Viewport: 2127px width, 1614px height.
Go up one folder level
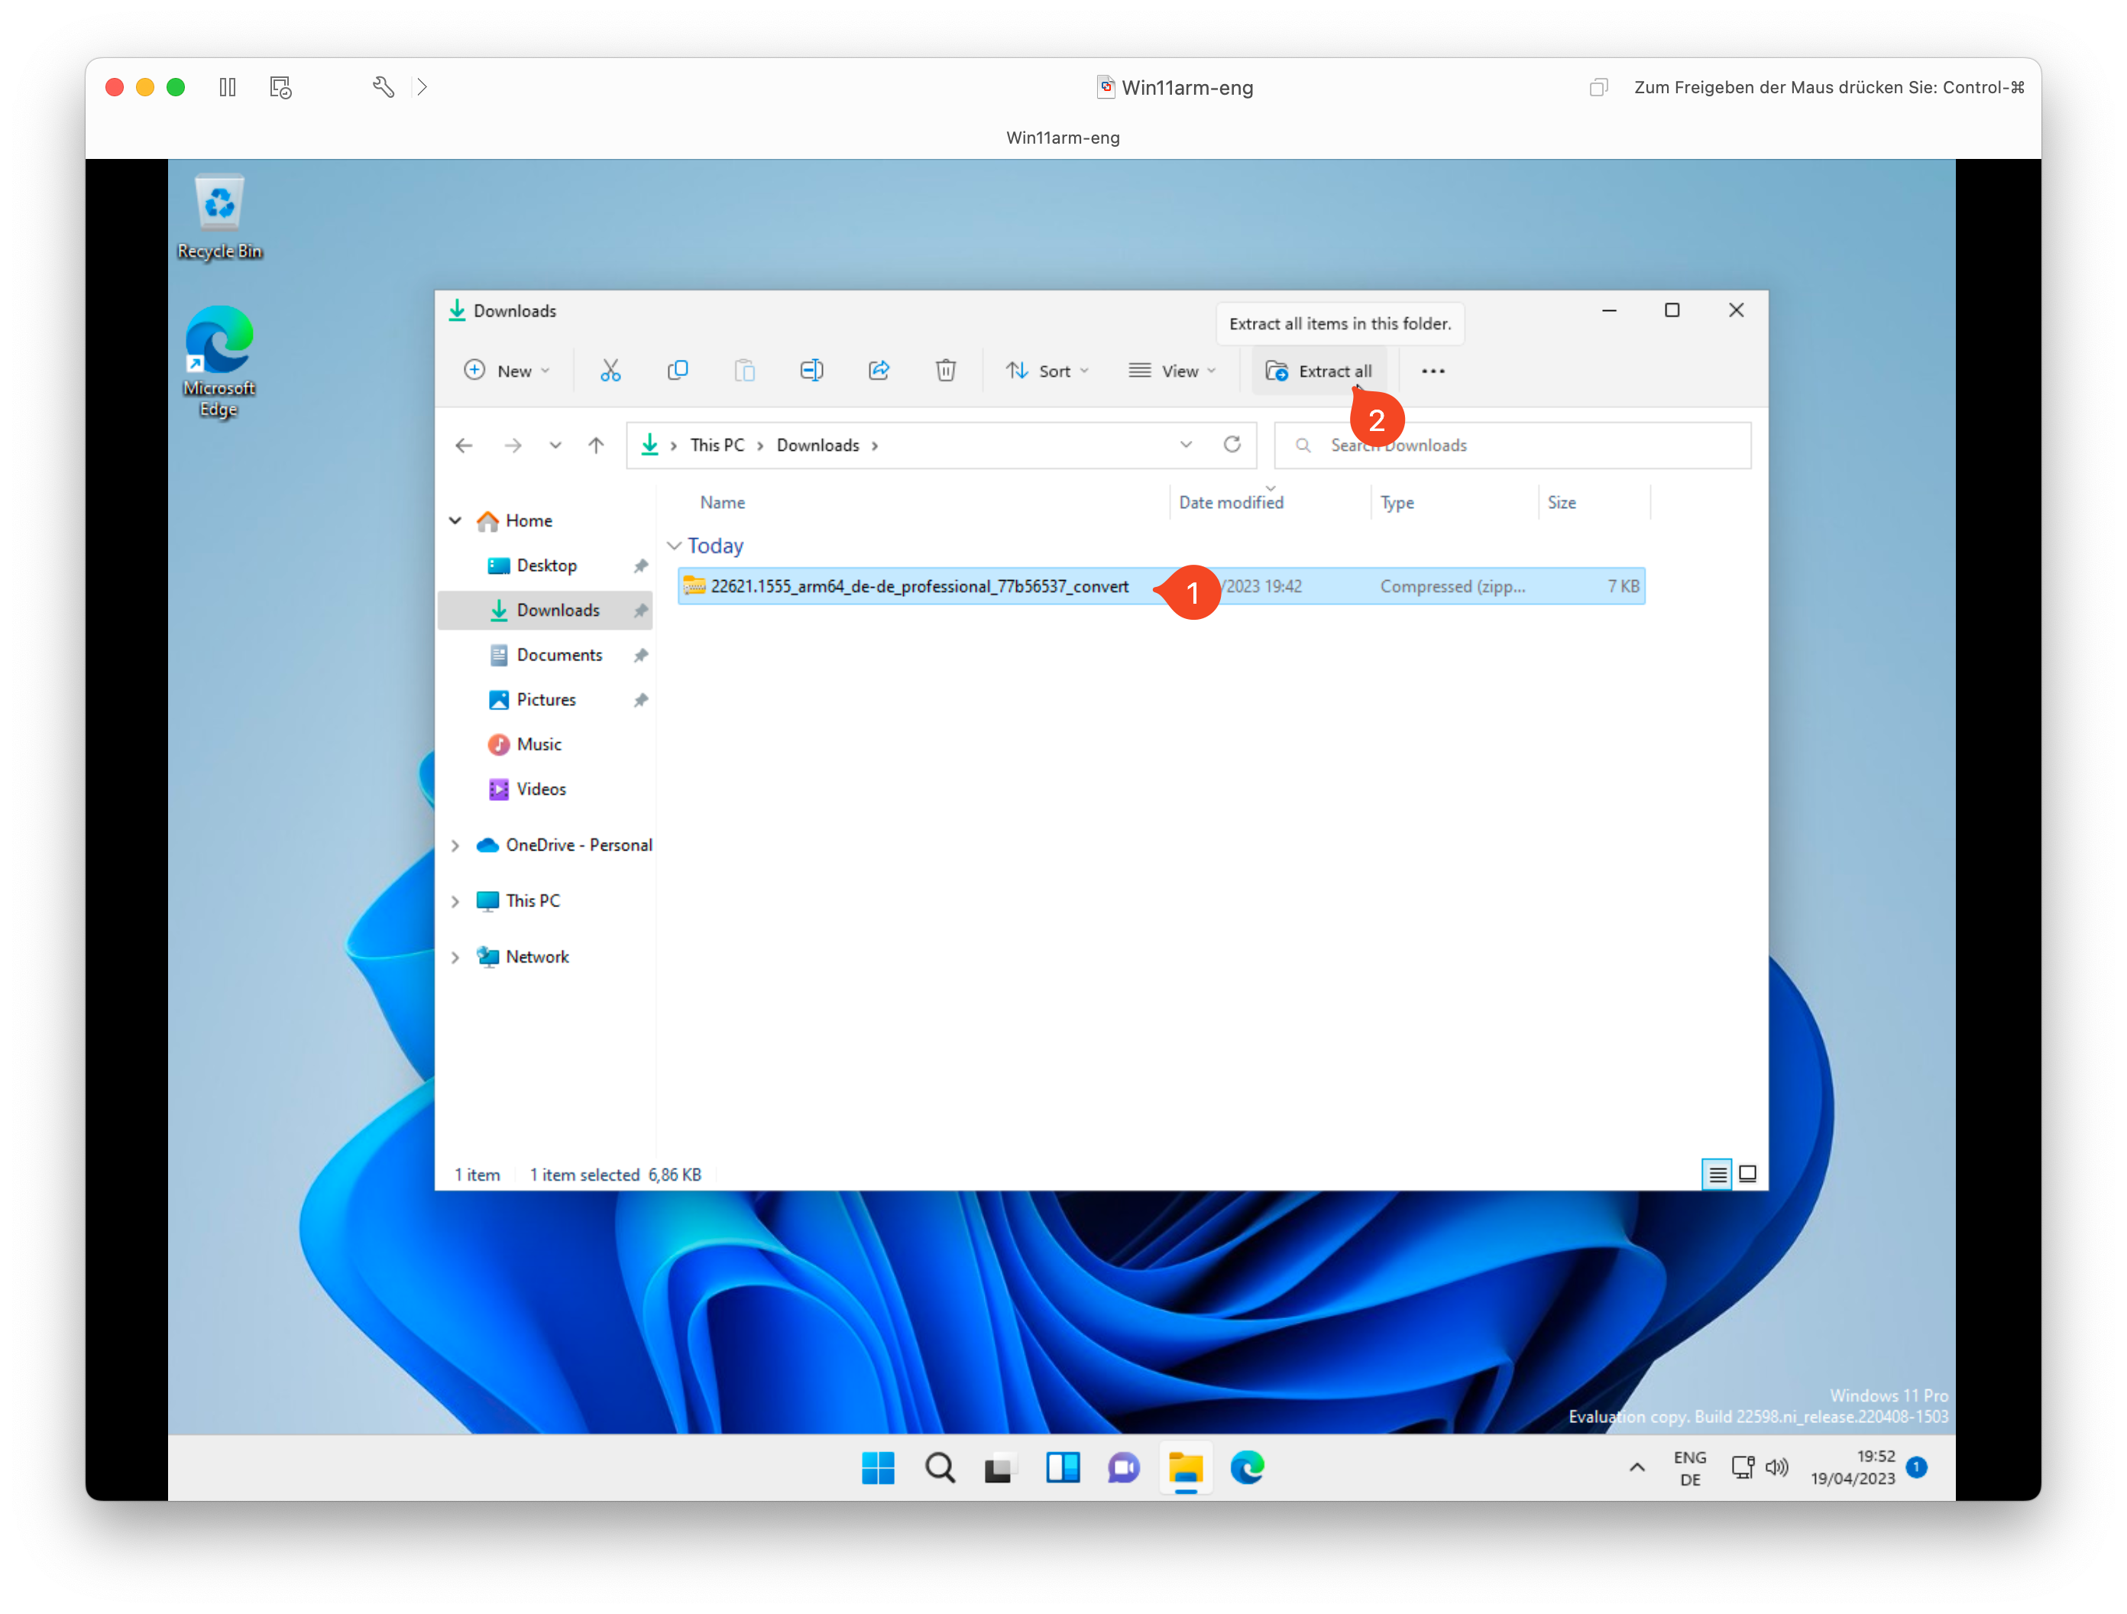tap(596, 446)
